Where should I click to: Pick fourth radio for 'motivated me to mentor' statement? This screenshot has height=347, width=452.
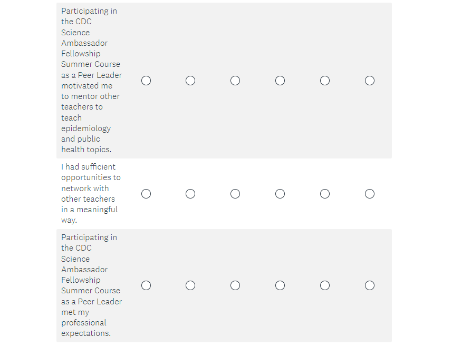(x=280, y=81)
